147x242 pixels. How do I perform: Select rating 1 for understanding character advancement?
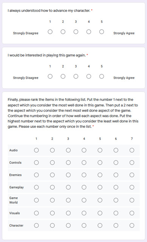tap(50, 32)
